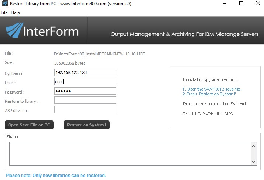Click the InterForm logo banner
This screenshot has height=180, width=264.
click(x=43, y=31)
